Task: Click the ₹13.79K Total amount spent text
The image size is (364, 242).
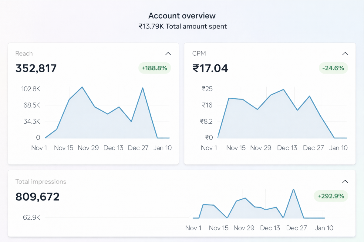Action: pos(183,26)
